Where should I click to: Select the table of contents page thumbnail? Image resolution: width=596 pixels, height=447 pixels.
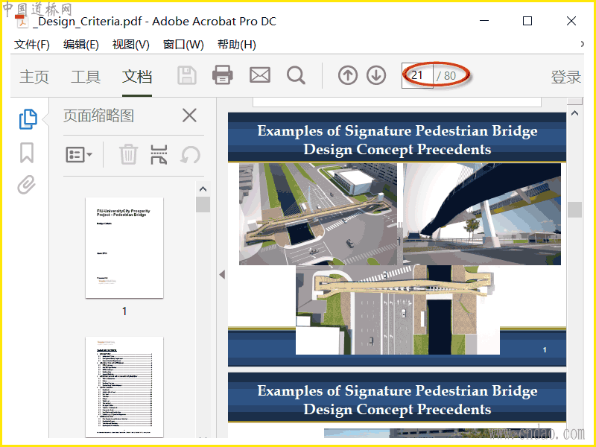coord(124,387)
